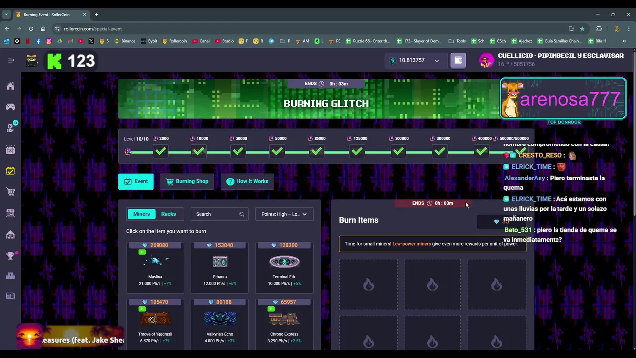Click the browser home icon
The width and height of the screenshot is (636, 358).
tap(43, 29)
